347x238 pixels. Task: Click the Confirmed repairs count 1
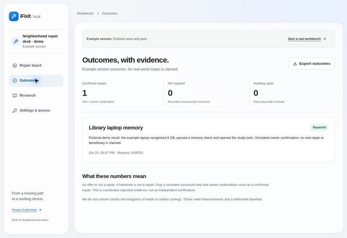point(84,93)
